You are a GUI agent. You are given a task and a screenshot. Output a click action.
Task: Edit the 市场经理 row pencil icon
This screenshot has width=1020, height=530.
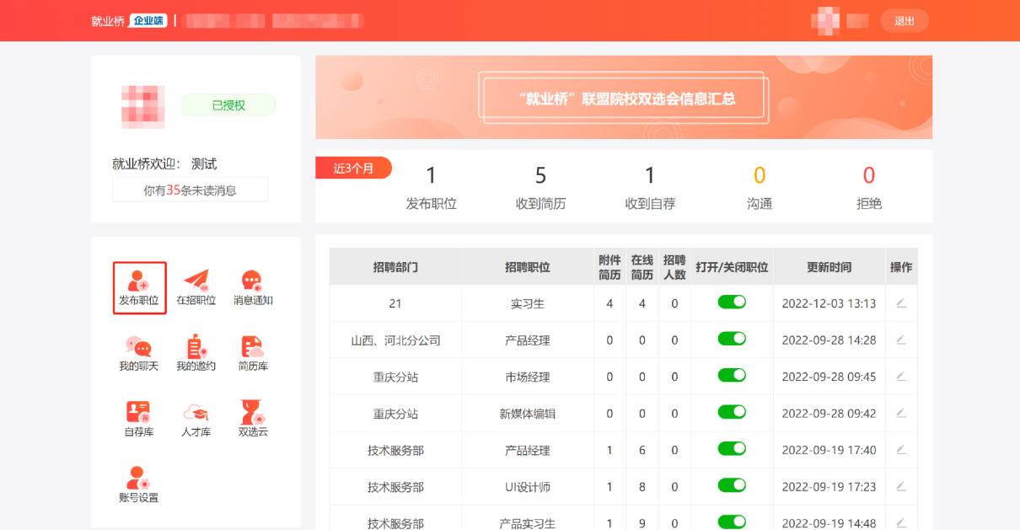901,377
